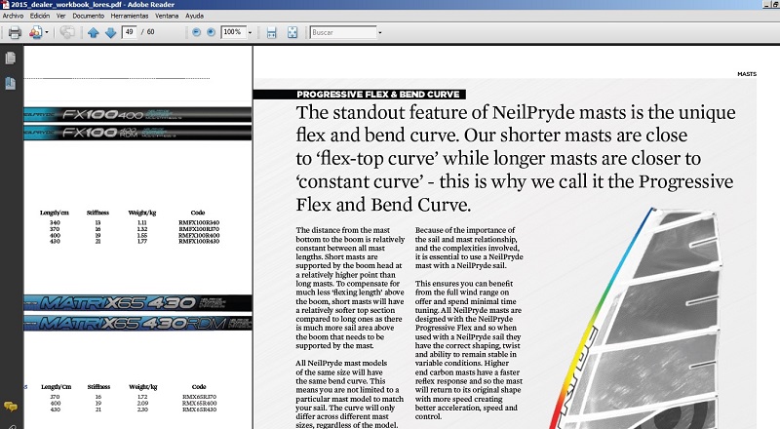Open the Buscar search options dropdown
The image size is (780, 429).
380,33
